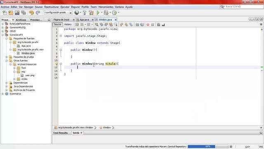Click the Last Edit icon in editor toolbar

[77, 24]
